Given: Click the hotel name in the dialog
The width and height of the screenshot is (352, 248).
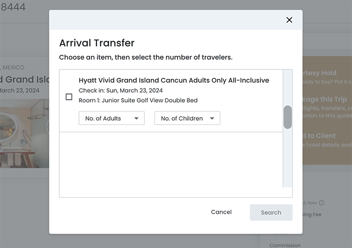Looking at the screenshot, I should click(x=173, y=80).
